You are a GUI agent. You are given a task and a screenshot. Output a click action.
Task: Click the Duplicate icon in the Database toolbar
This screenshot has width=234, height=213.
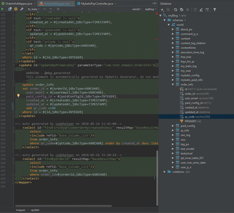[168, 10]
